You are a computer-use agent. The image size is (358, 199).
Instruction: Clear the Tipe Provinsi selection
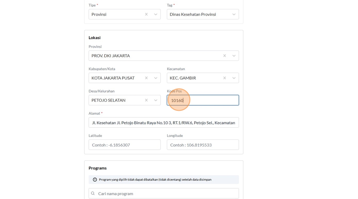click(146, 14)
